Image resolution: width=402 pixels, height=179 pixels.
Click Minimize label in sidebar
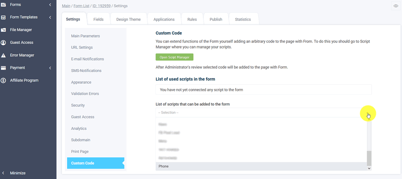tap(18, 173)
